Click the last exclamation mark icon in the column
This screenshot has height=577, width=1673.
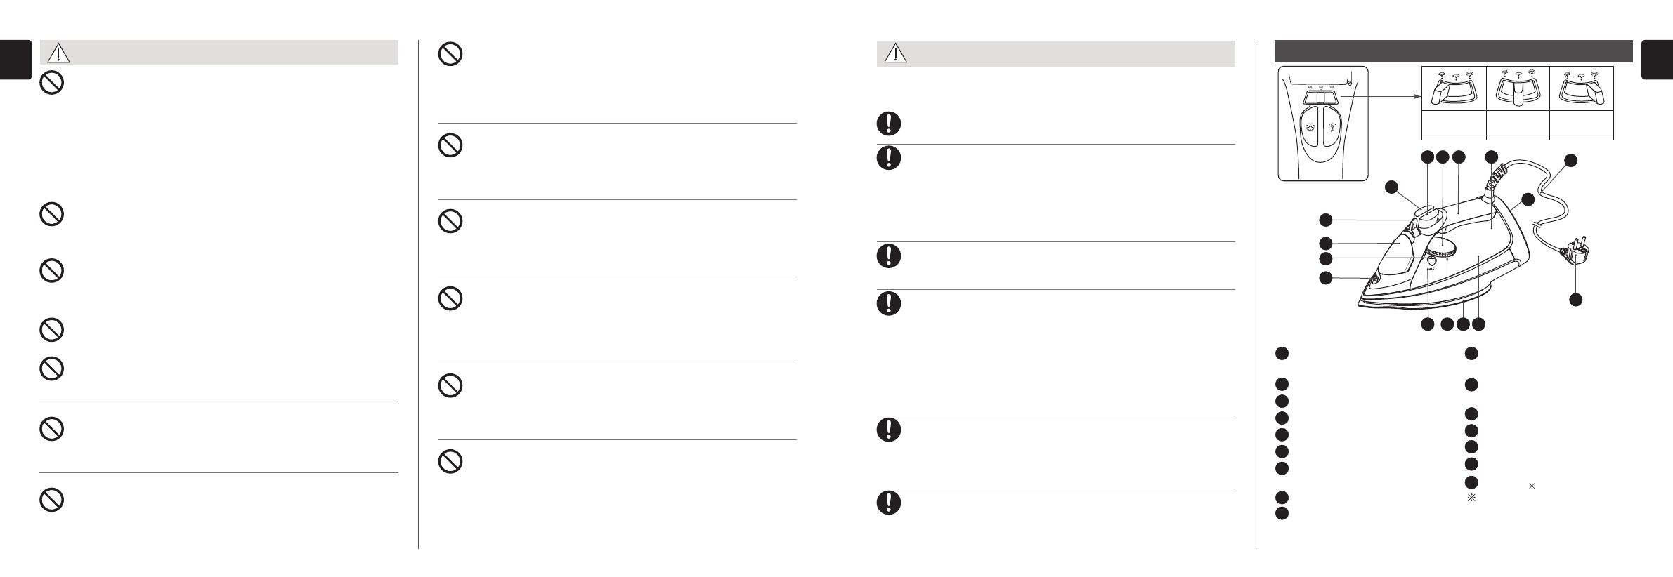point(889,503)
